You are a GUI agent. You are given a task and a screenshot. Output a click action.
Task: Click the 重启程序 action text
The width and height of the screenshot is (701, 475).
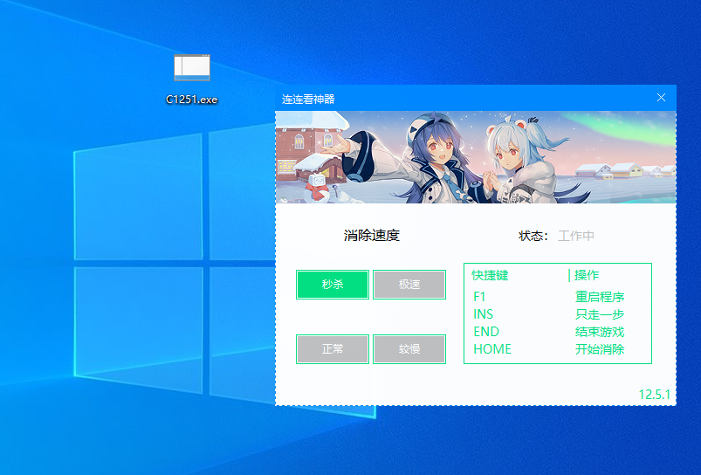(600, 297)
